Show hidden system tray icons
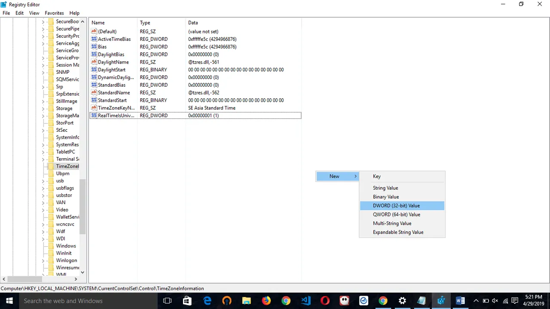Viewport: 550px width, 309px height. tap(476, 301)
